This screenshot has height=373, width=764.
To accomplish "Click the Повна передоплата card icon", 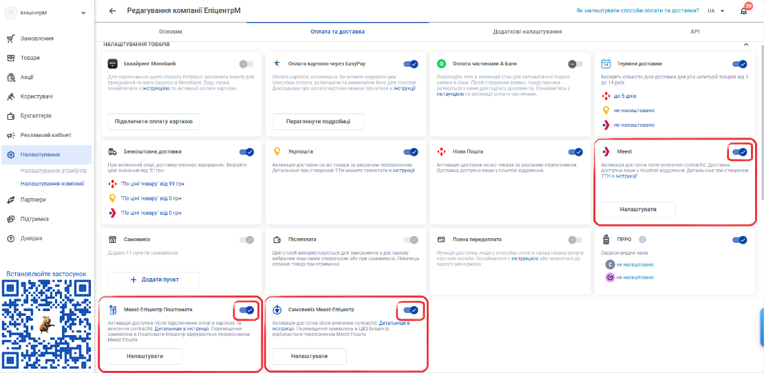I will coord(441,239).
